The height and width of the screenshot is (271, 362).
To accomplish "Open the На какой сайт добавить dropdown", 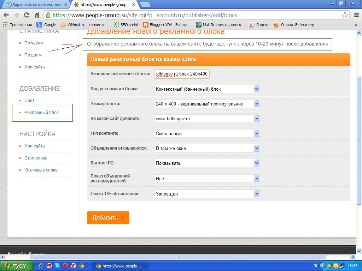I will (x=207, y=119).
